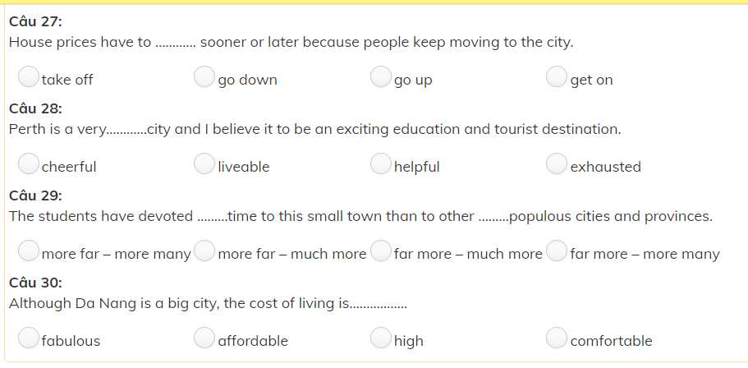
Task: Choose 'more far – more many' option
Action: point(29,251)
